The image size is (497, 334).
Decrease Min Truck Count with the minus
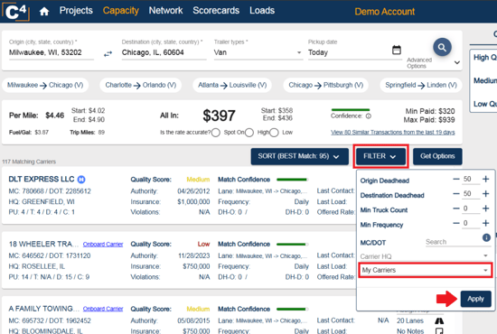point(456,209)
